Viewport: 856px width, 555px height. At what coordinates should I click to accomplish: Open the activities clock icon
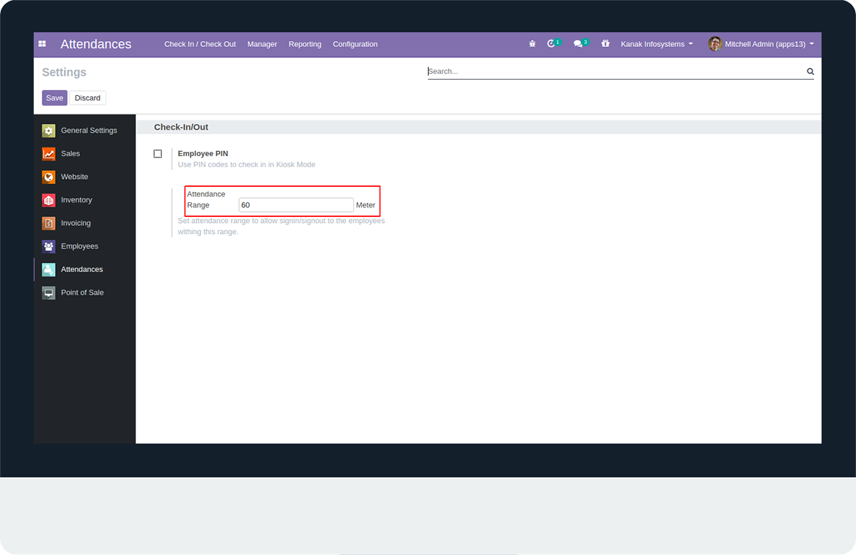tap(551, 44)
